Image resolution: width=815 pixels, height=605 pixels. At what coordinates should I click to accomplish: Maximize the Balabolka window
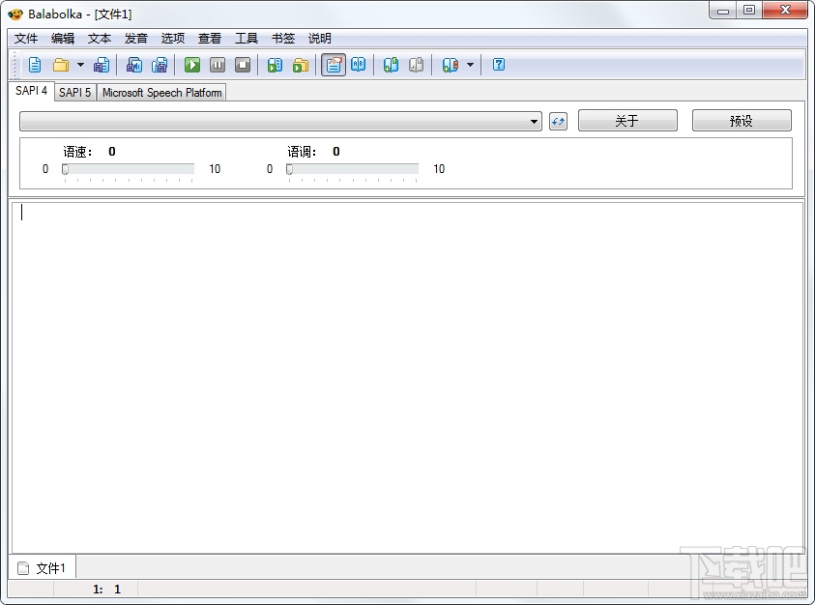(749, 11)
